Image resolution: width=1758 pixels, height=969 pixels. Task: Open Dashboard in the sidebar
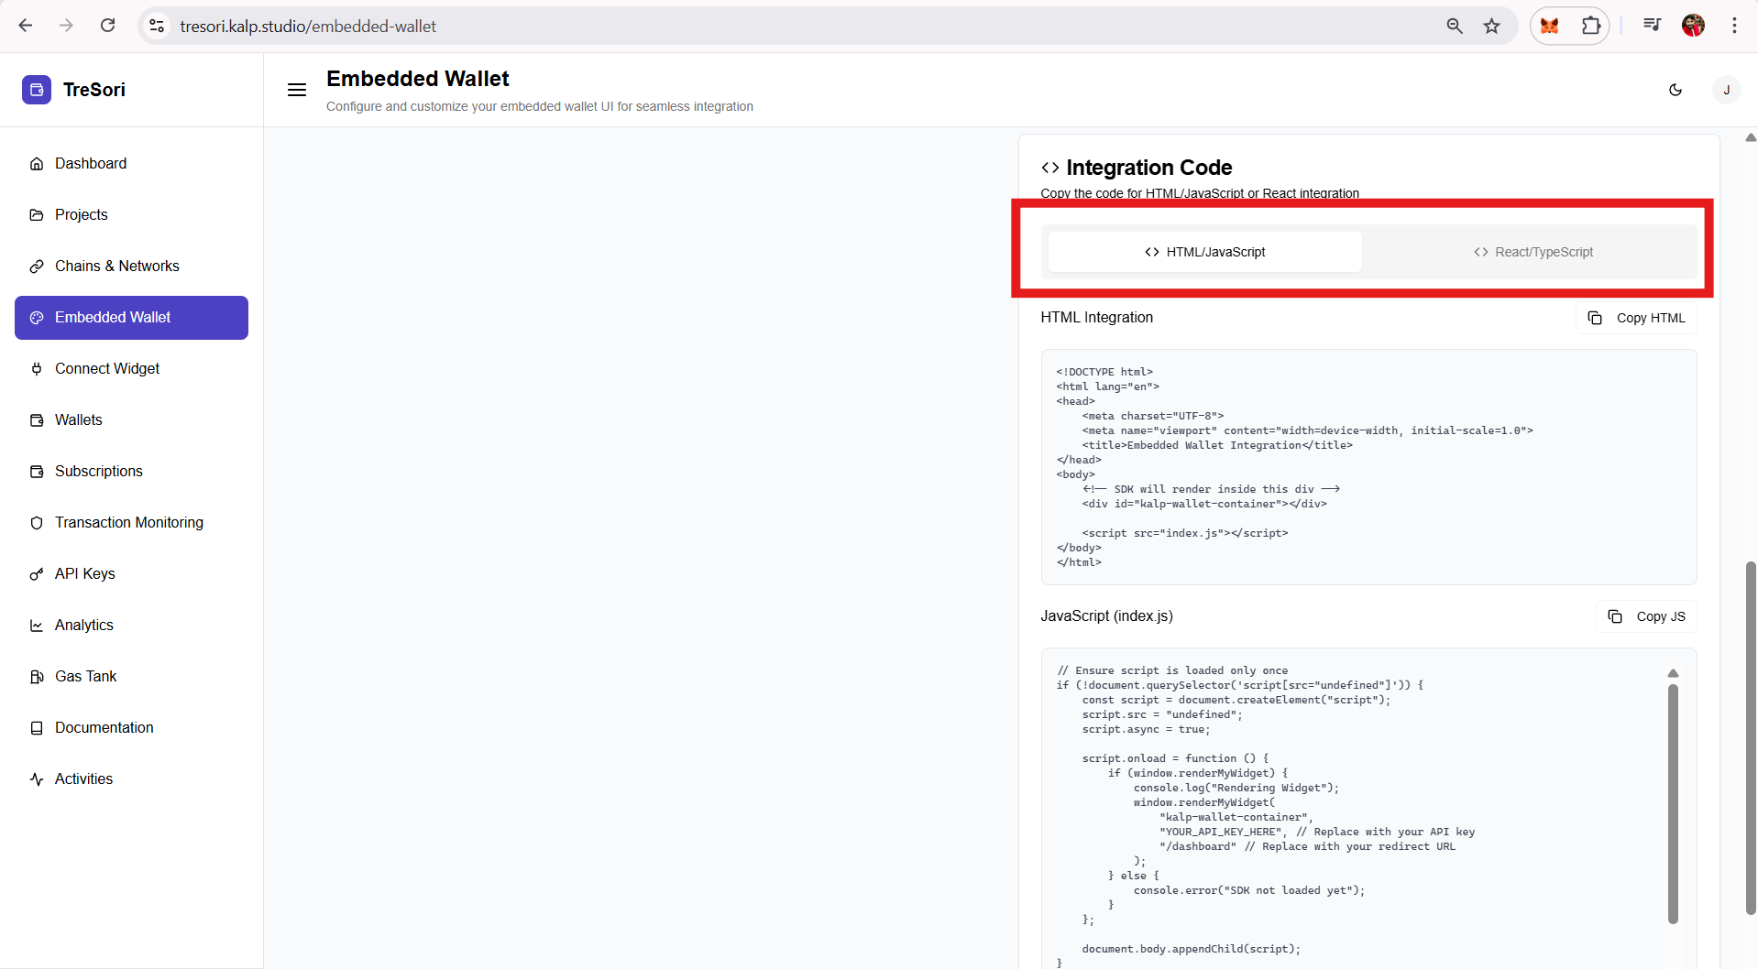click(x=91, y=163)
